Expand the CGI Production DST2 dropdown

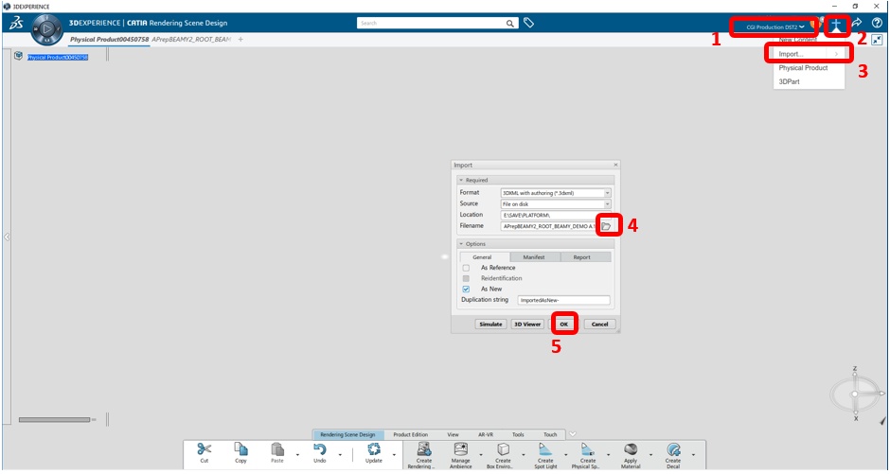click(x=775, y=27)
